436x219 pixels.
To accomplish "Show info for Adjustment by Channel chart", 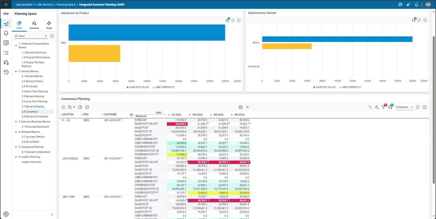I will (424, 20).
